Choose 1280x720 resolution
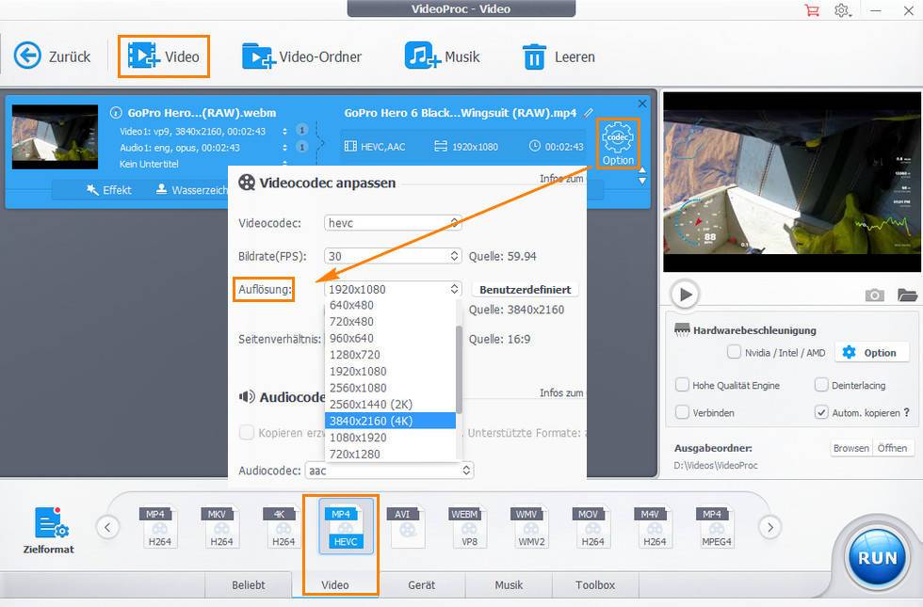923x607 pixels. pyautogui.click(x=390, y=355)
